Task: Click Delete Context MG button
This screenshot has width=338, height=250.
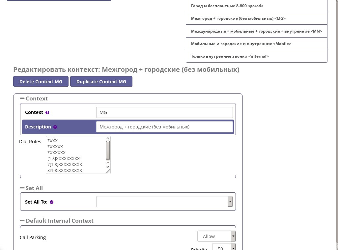Action: point(41,82)
